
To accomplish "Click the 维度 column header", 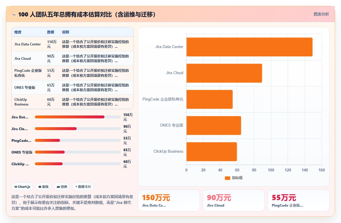I will point(18,32).
